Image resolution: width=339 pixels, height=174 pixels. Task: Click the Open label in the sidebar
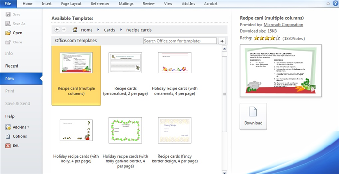point(17,33)
